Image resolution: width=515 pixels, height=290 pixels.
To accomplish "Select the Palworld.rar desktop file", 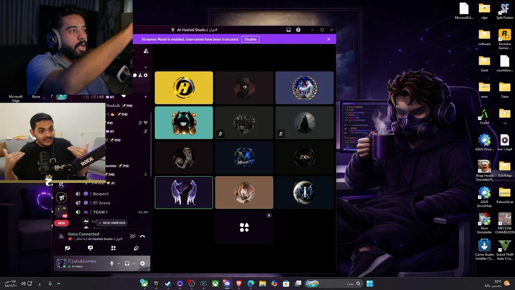I will click(x=505, y=195).
